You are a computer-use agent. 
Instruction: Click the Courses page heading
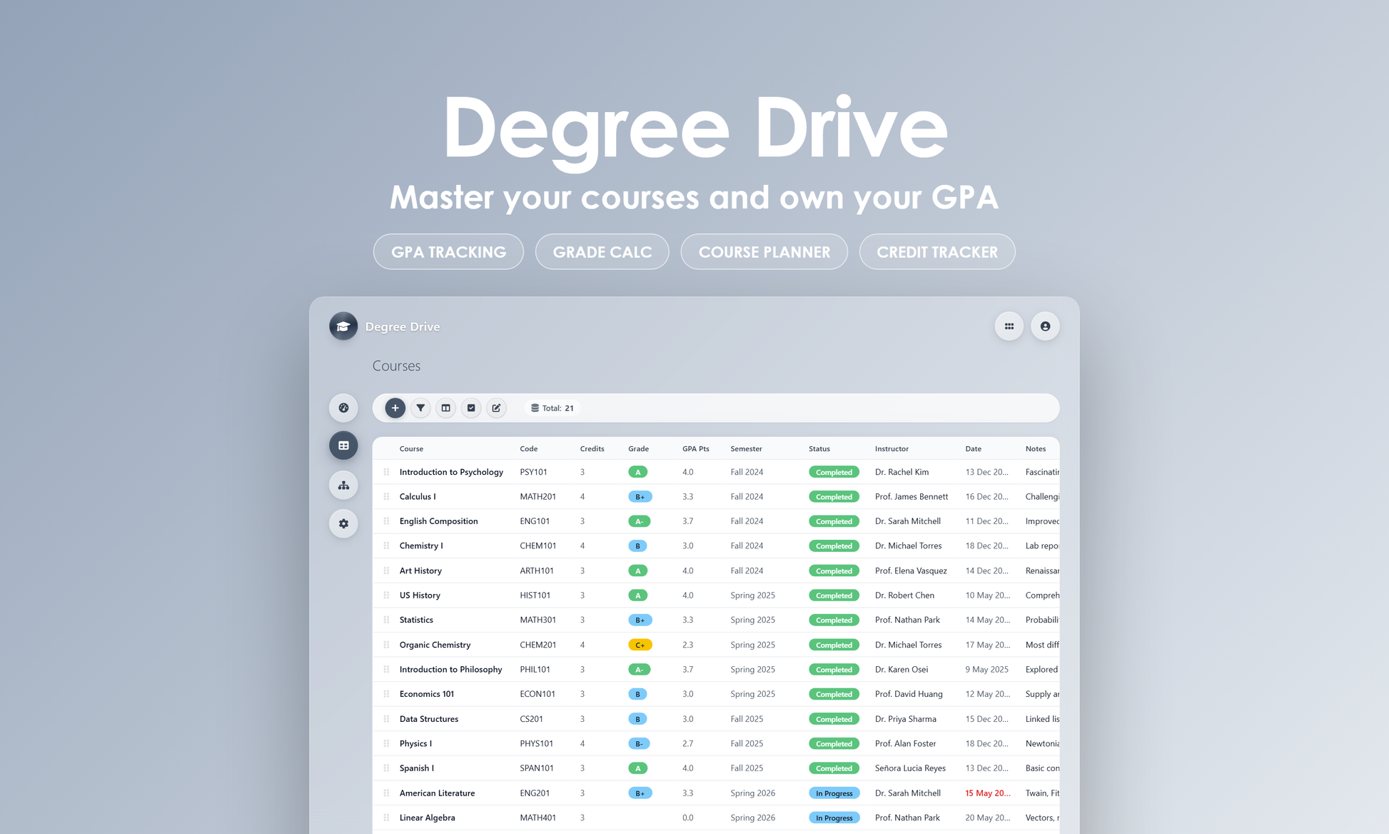pos(396,366)
